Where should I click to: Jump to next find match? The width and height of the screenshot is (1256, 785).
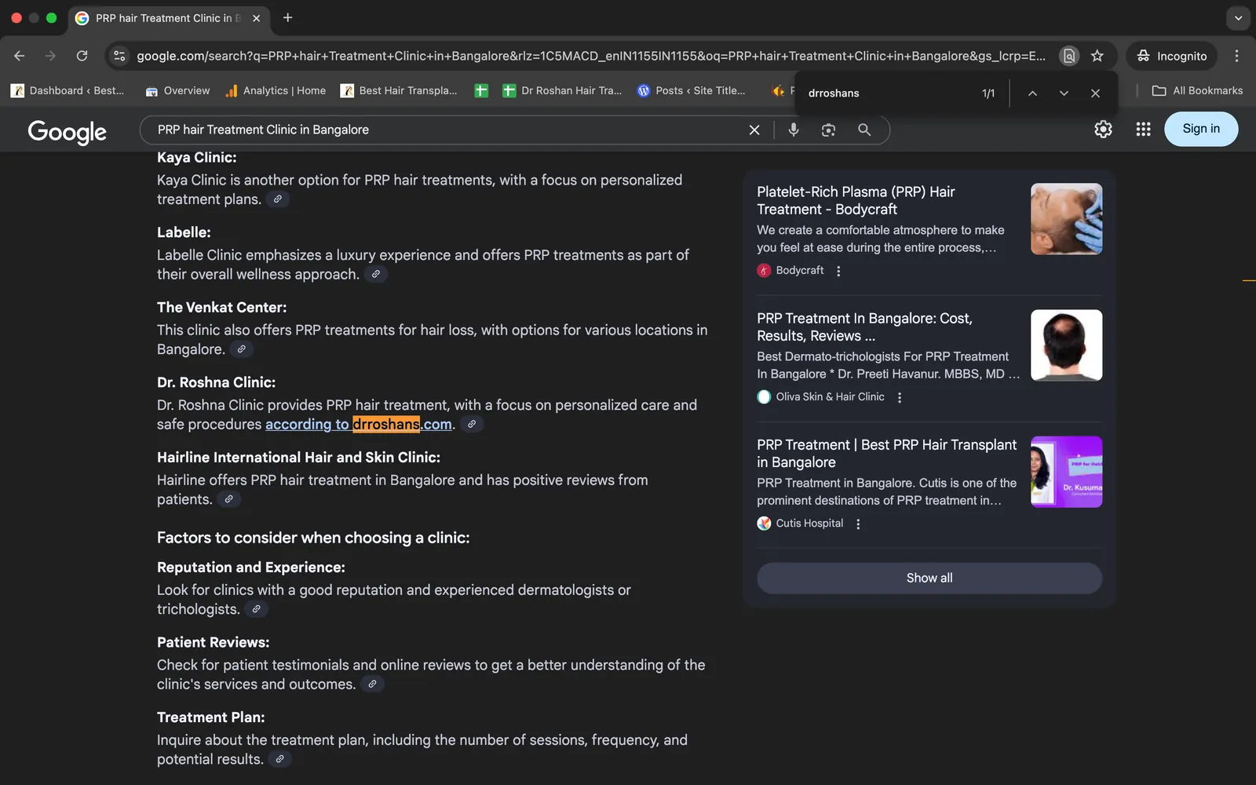pyautogui.click(x=1064, y=93)
